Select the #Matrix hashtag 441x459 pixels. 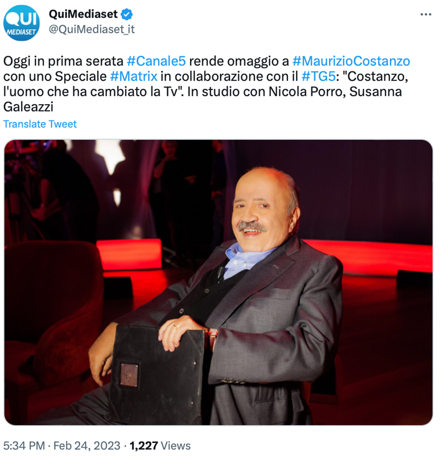134,76
